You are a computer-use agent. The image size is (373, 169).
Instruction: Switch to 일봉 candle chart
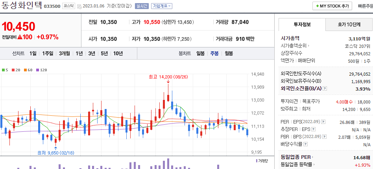[x=200, y=53]
